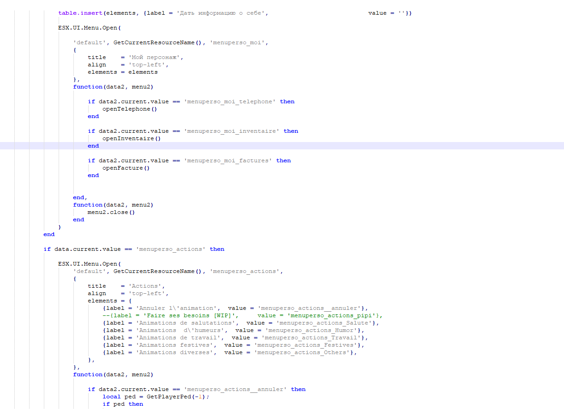The width and height of the screenshot is (564, 409).
Task: Click the line starting 'if data.current.value'
Action: [x=134, y=249]
